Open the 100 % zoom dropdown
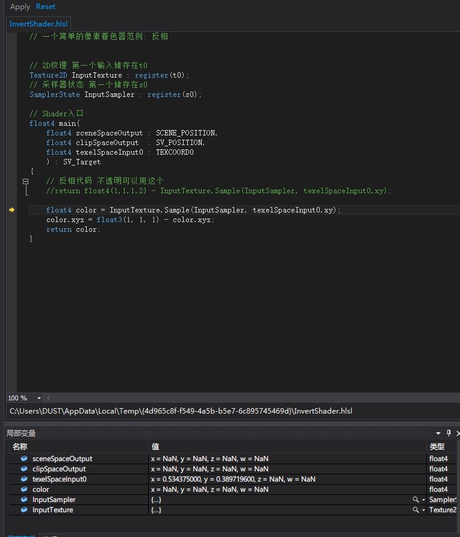This screenshot has height=537, width=460. (x=39, y=398)
